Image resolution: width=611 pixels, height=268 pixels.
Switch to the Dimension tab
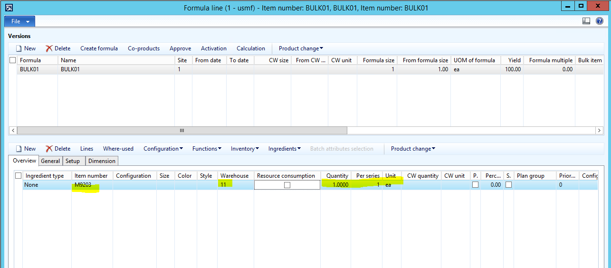[x=102, y=161]
